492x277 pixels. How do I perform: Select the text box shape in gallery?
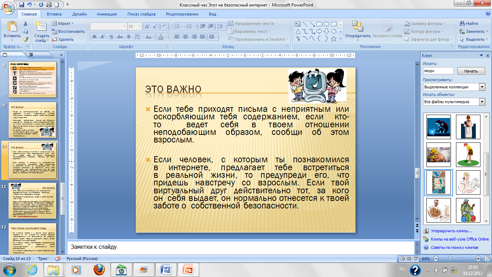(x=298, y=24)
